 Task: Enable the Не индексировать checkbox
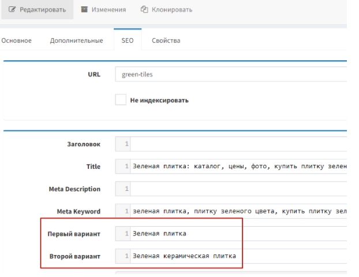(x=120, y=100)
